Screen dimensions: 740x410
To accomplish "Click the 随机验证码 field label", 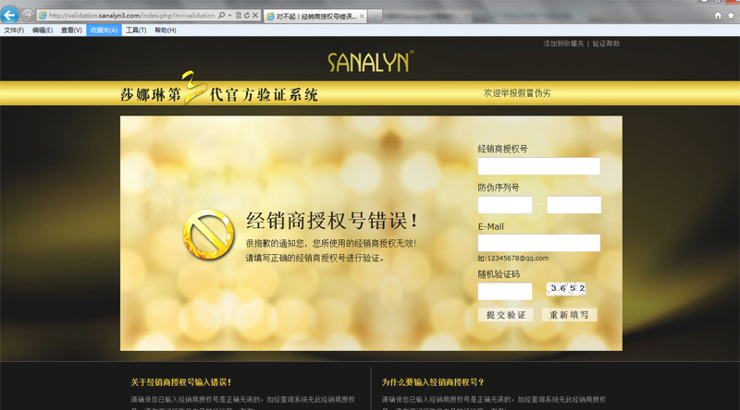I will tap(499, 274).
